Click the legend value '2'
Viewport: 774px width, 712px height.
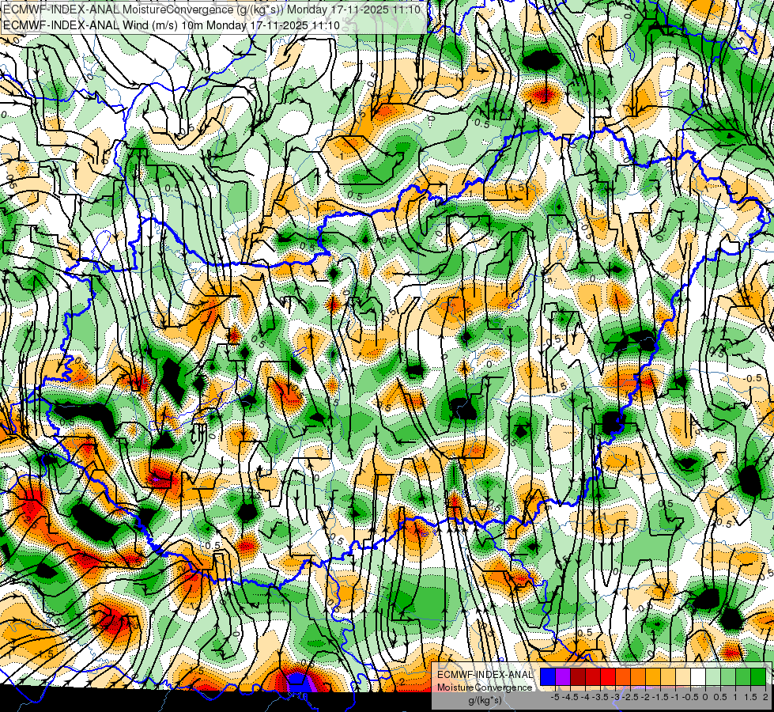(x=765, y=697)
